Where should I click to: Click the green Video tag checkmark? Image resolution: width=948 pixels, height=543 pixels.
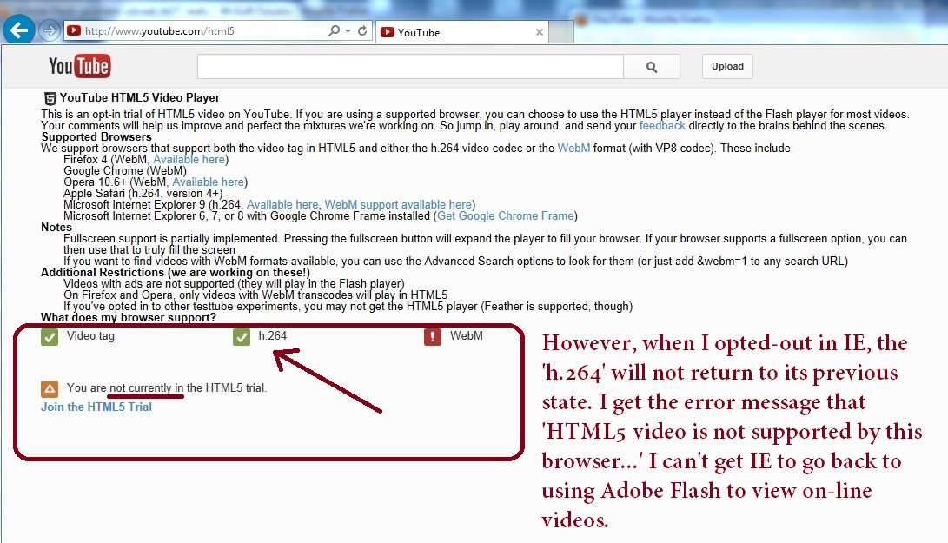pyautogui.click(x=50, y=336)
